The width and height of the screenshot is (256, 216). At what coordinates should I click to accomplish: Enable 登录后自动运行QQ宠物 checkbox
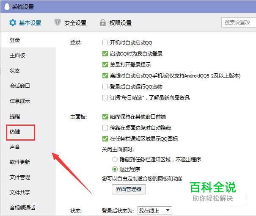[x=105, y=86]
